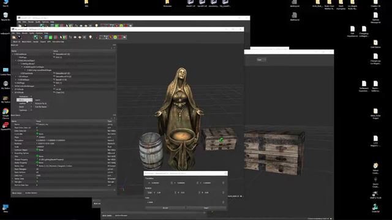Click the second eye icon with diamond
The height and width of the screenshot is (220, 392).
(x=80, y=37)
